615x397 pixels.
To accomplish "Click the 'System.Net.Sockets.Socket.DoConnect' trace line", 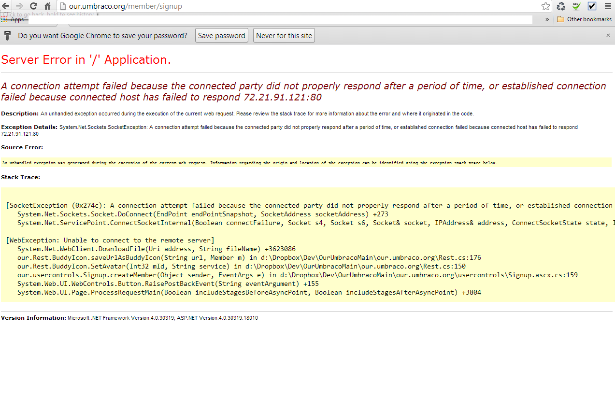I will pos(203,214).
